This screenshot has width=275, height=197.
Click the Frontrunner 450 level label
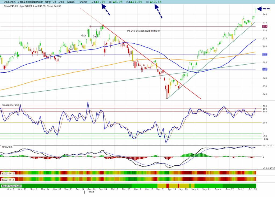(265, 109)
